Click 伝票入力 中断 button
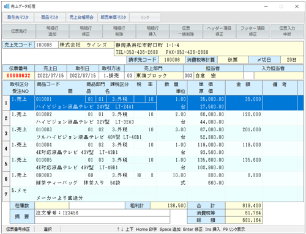The height and width of the screenshot is (234, 306). 287,31
